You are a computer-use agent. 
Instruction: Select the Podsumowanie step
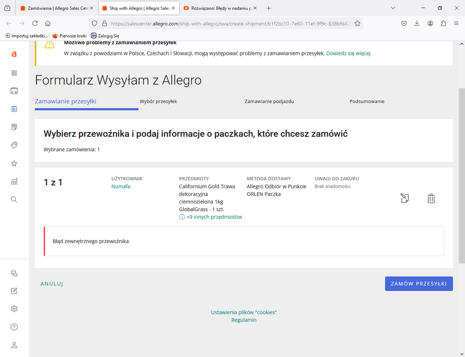[367, 101]
